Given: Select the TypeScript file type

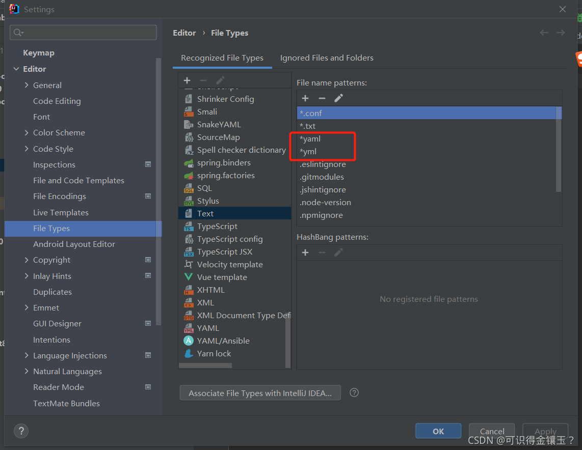Looking at the screenshot, I should (x=234, y=226).
